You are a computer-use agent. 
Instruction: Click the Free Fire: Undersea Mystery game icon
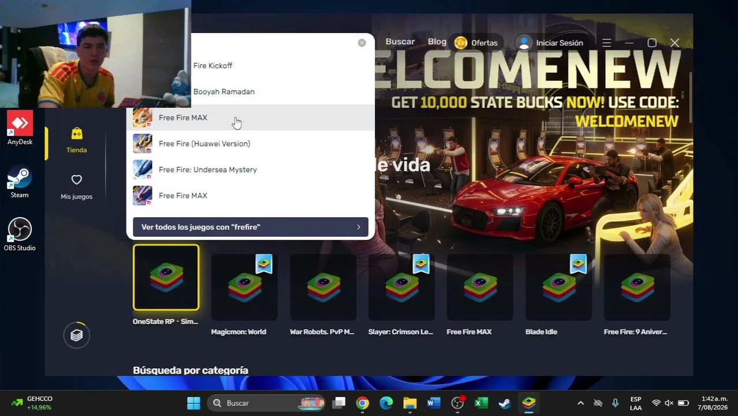pyautogui.click(x=143, y=169)
